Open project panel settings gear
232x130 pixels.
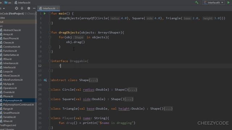tap(29, 8)
